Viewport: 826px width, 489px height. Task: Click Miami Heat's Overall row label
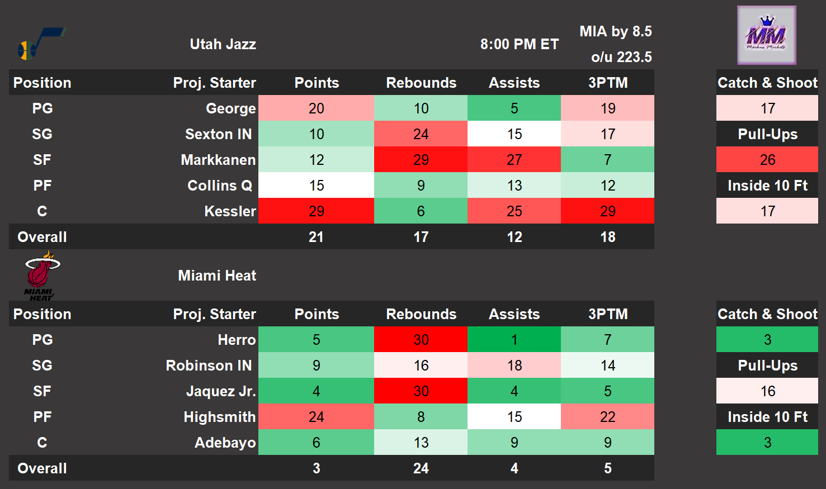click(42, 468)
